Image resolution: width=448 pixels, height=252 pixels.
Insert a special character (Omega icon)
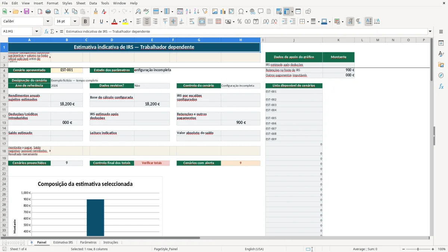[x=241, y=12]
